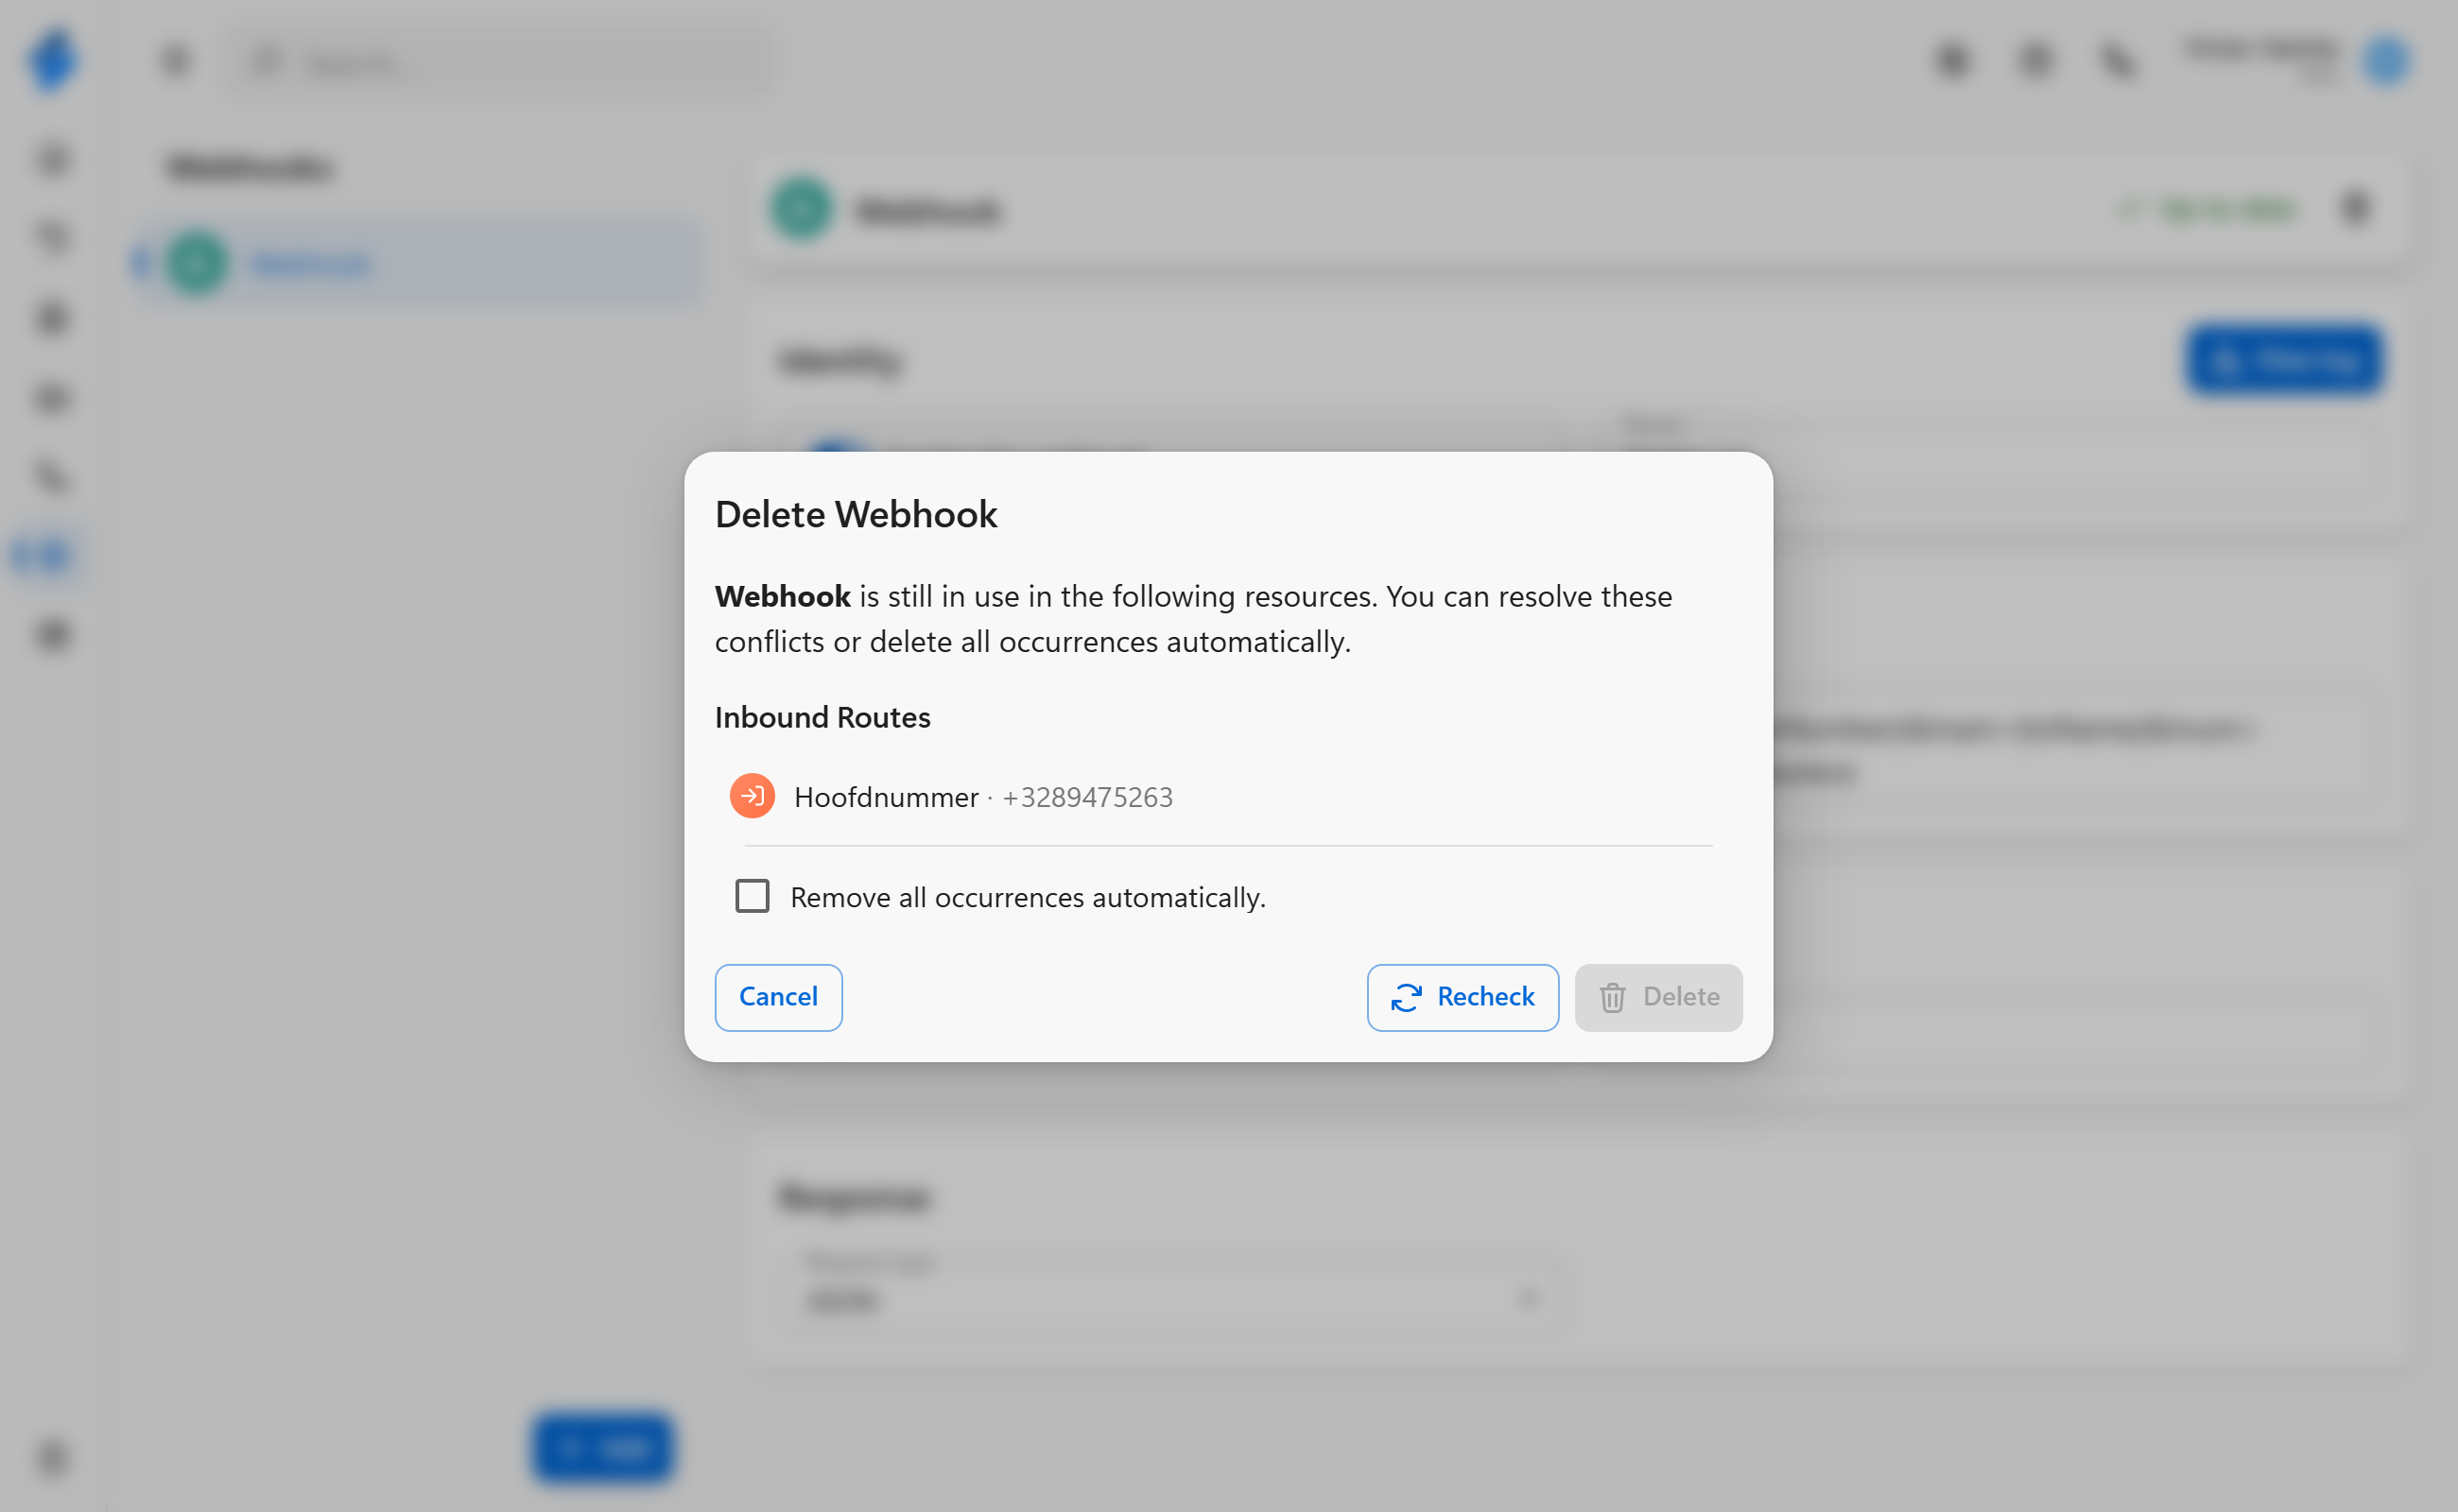The height and width of the screenshot is (1512, 2458).
Task: Expand the user name menu in the header
Action: 2262,58
